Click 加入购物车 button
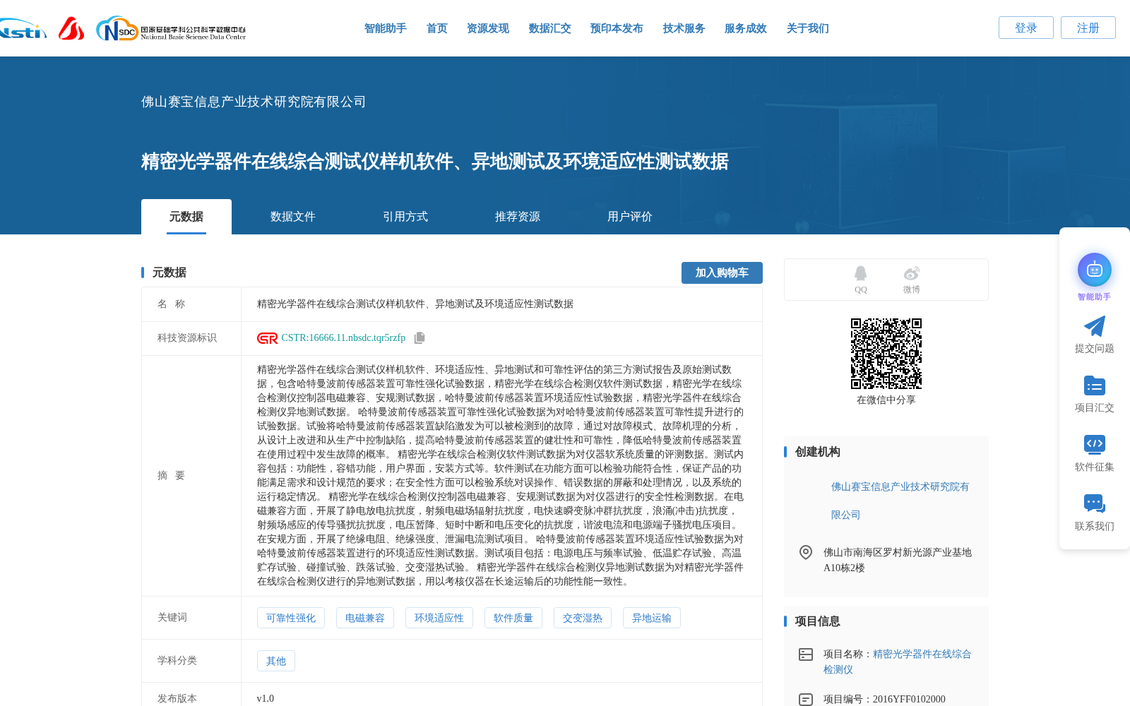1130x706 pixels. (722, 273)
